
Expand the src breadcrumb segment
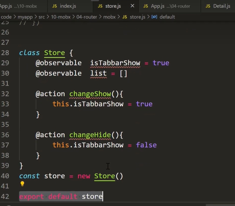pyautogui.click(x=41, y=17)
